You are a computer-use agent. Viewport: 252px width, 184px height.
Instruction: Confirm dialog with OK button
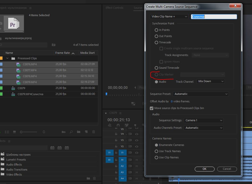click(x=204, y=169)
